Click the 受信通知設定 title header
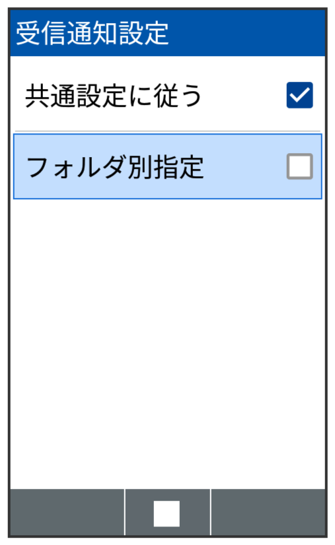The height and width of the screenshot is (545, 335). pos(93,33)
